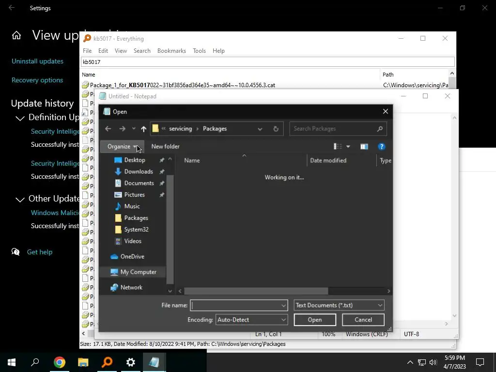496x372 pixels.
Task: Open recent locations dropdown arrow
Action: [134, 129]
